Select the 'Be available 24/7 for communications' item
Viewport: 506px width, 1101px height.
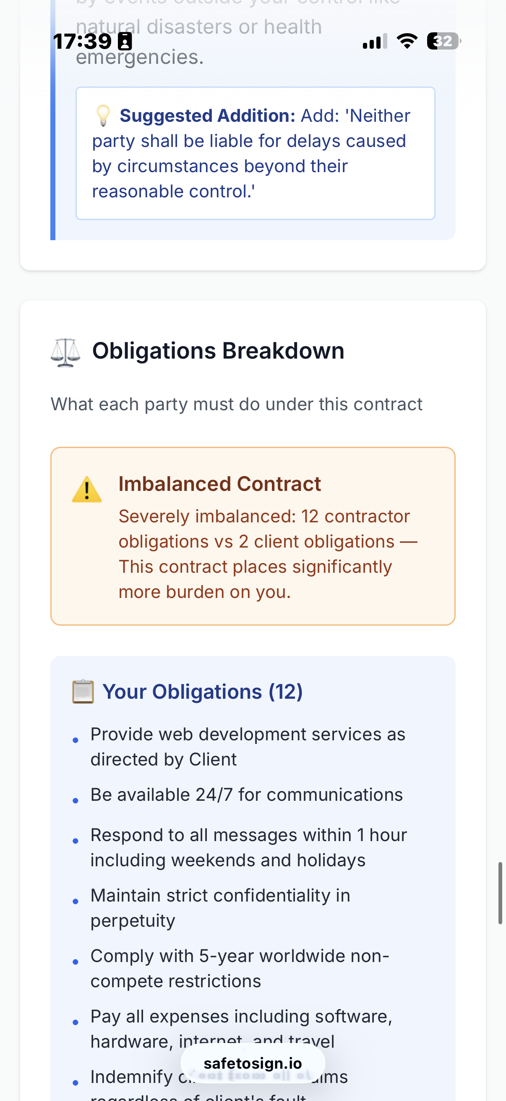coord(246,795)
